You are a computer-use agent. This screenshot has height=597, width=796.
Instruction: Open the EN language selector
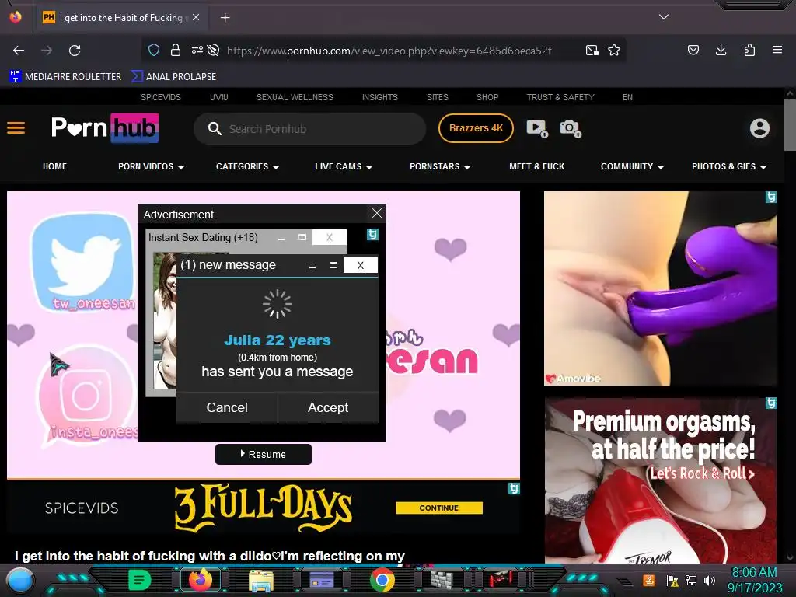627,97
